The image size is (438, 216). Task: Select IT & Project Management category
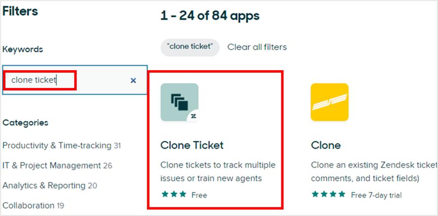pos(51,166)
